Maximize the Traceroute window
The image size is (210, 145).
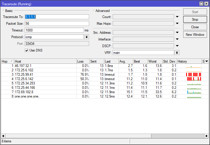click(201, 3)
